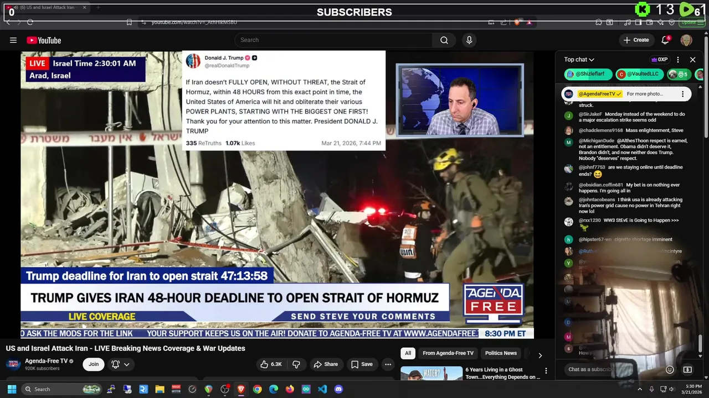Share the live stream video
Image resolution: width=709 pixels, height=398 pixels.
[326, 364]
